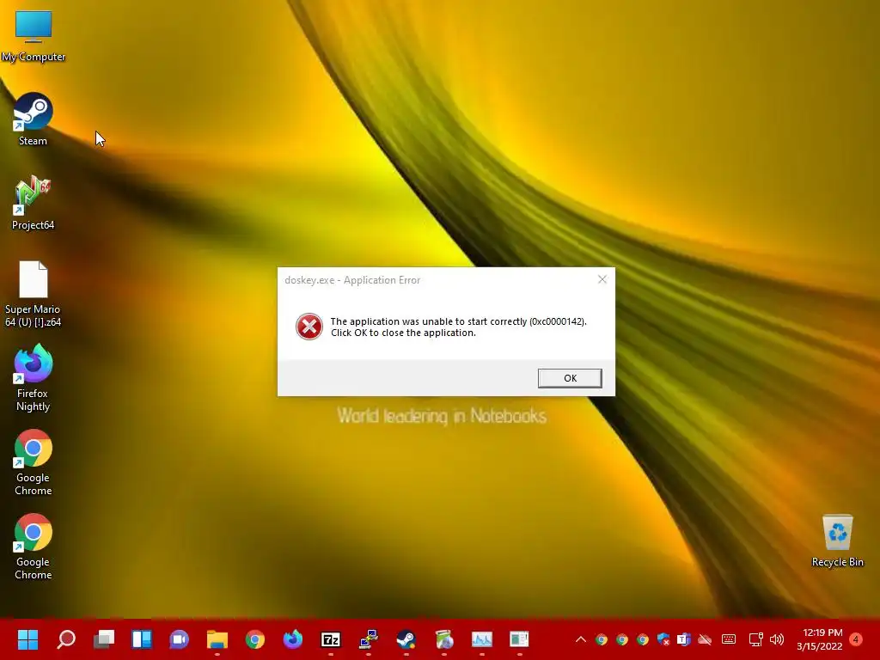The height and width of the screenshot is (660, 880).
Task: Click the 0xc0000142 error message text
Action: 459,327
